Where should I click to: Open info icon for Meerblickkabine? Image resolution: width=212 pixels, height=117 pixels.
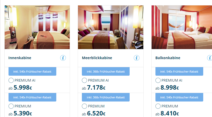(x=137, y=58)
